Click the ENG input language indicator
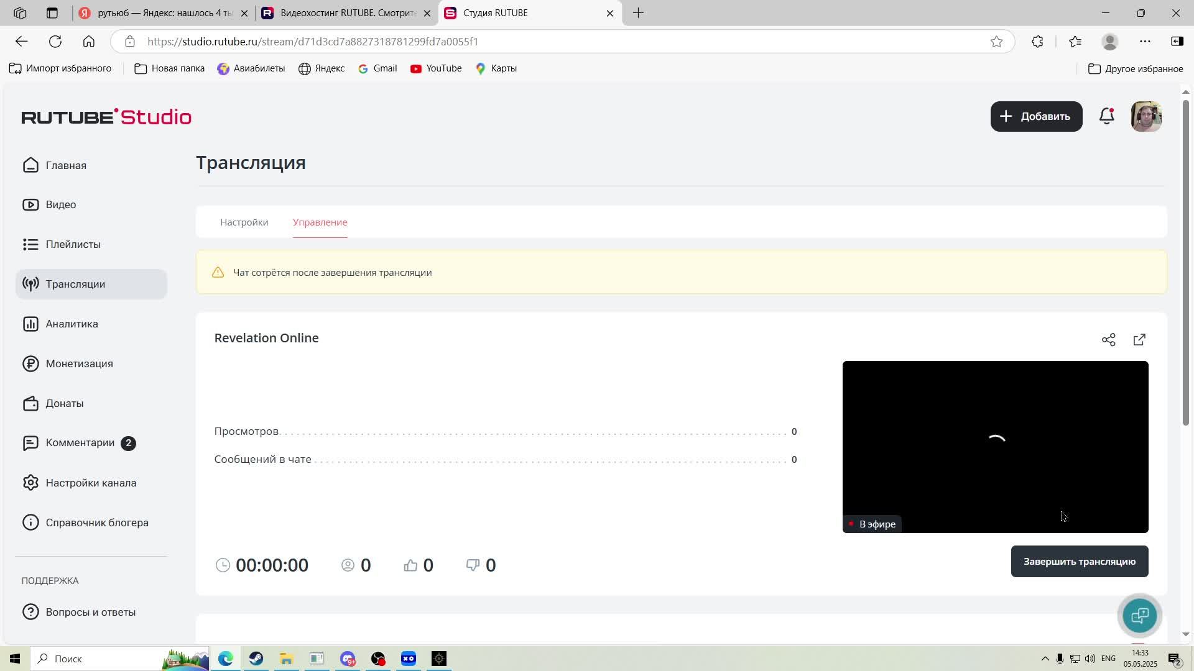This screenshot has height=671, width=1194. click(1108, 659)
